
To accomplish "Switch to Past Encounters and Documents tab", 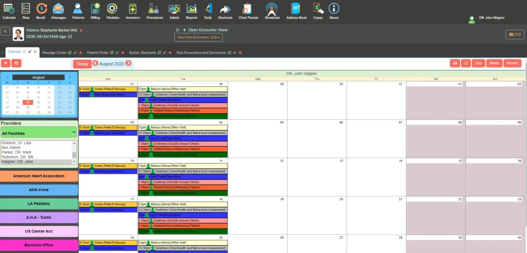I will pyautogui.click(x=201, y=52).
